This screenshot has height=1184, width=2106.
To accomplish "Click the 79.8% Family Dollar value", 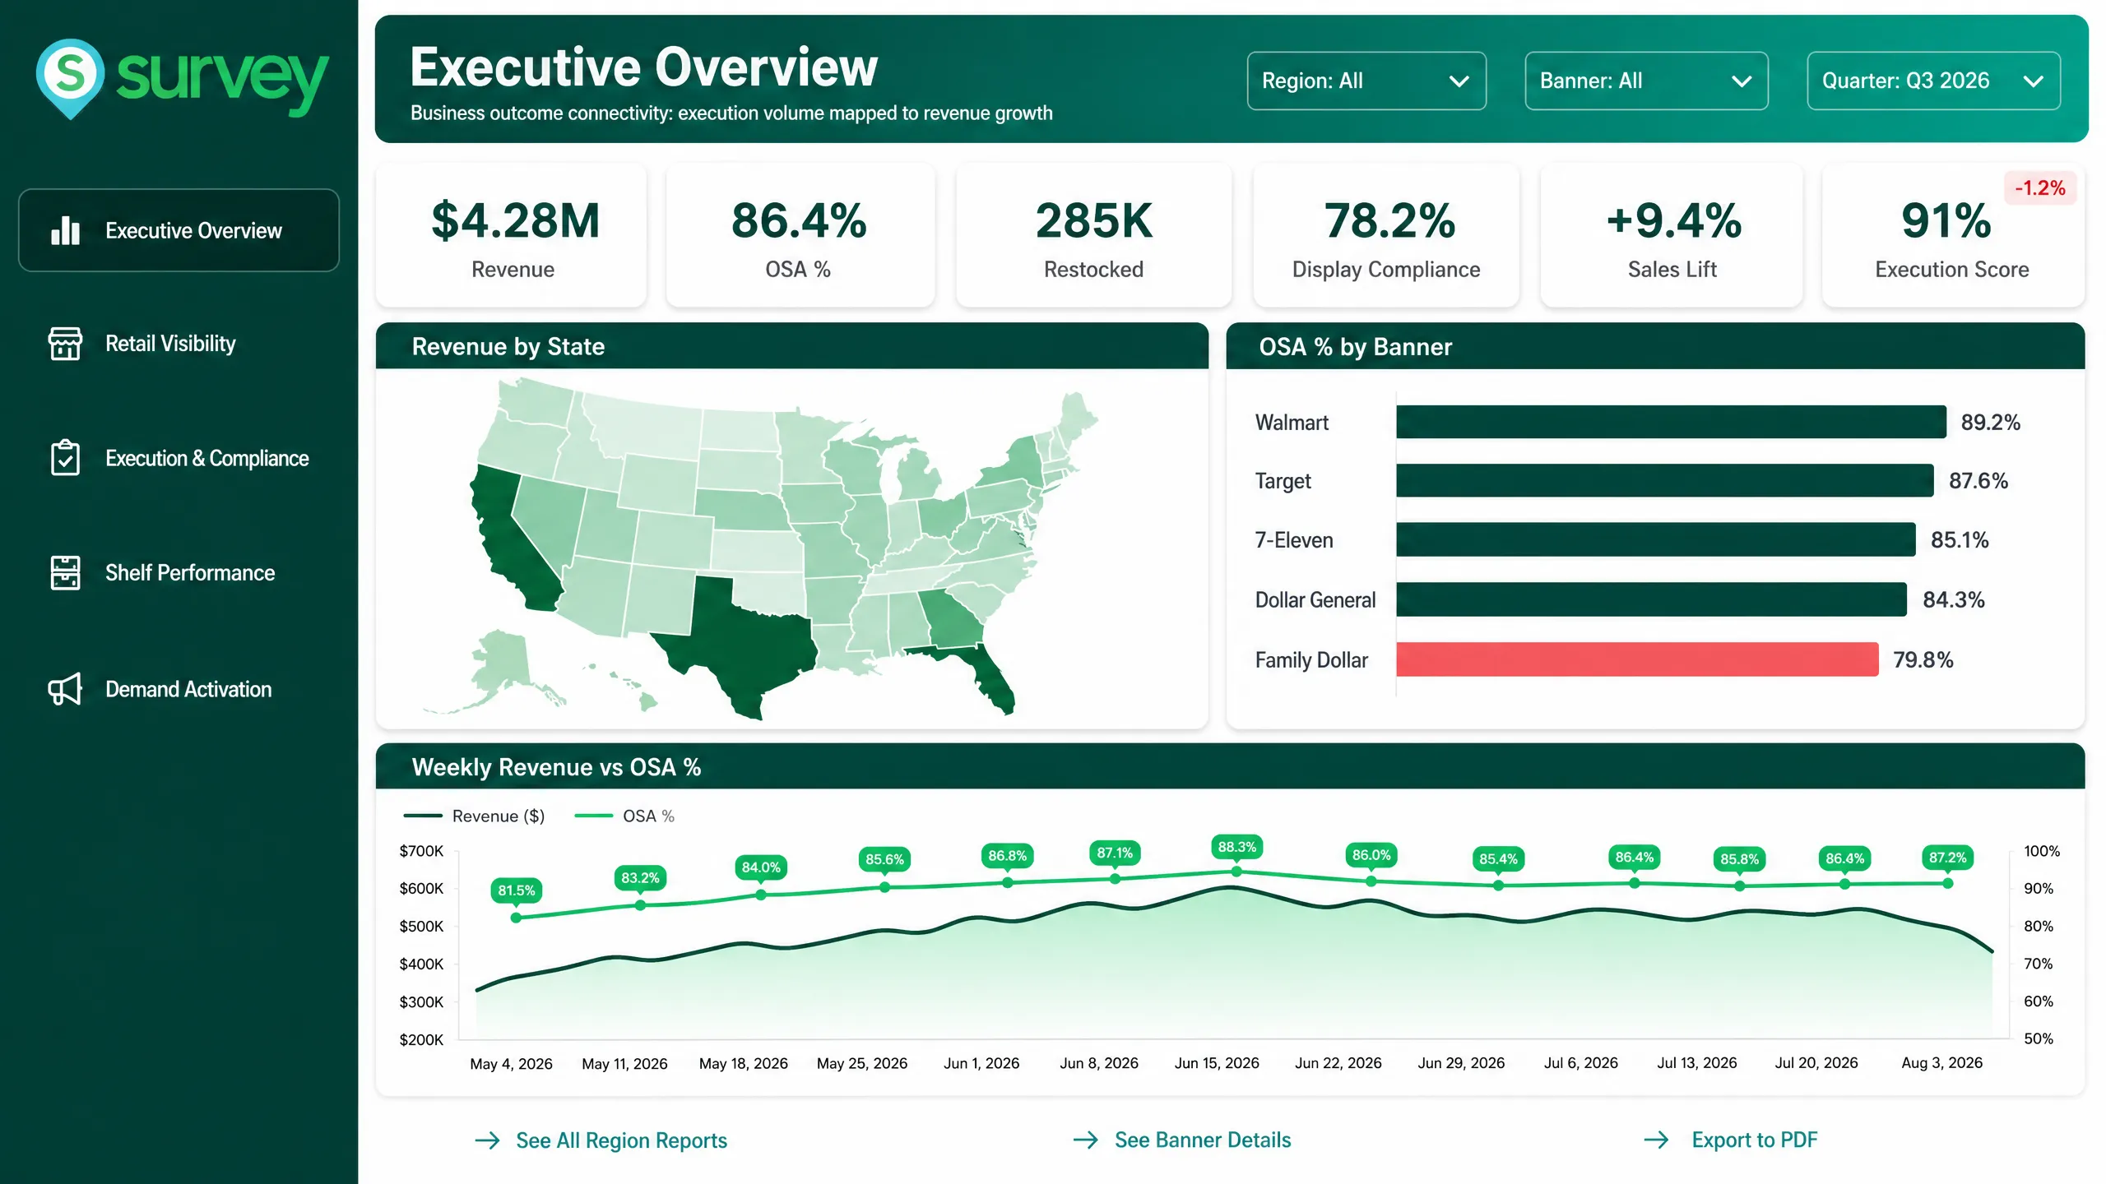I will click(1923, 660).
